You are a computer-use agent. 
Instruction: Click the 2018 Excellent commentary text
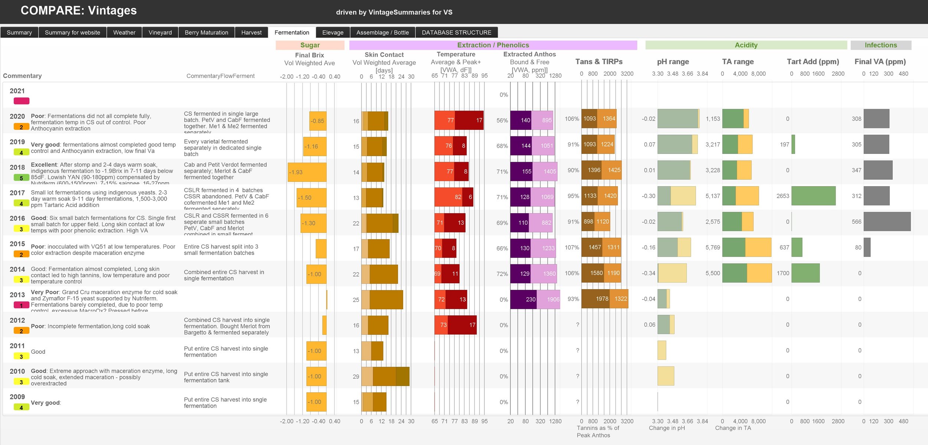pos(102,174)
